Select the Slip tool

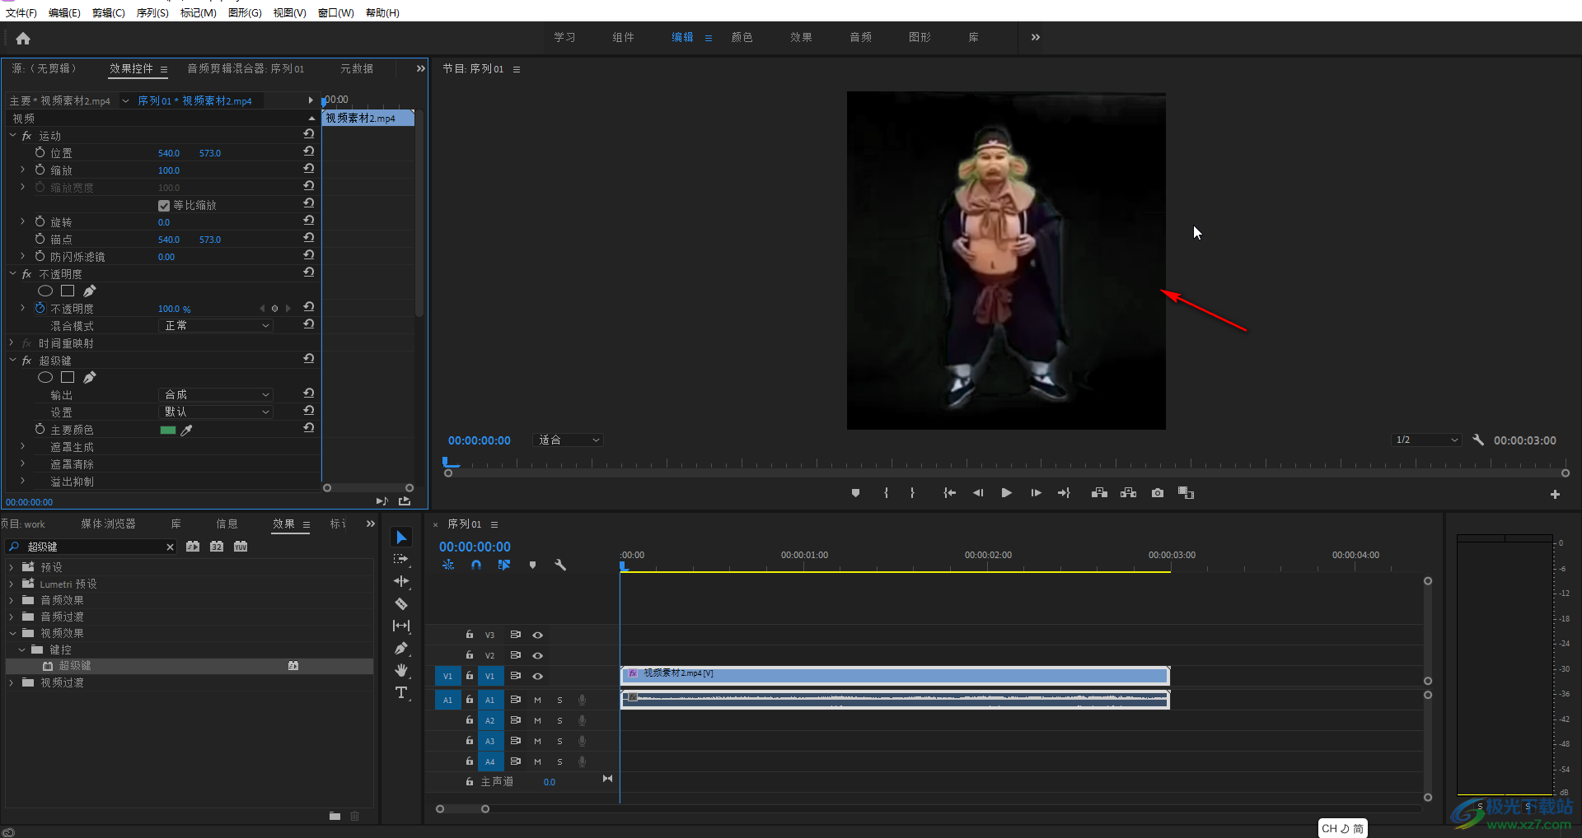click(x=401, y=626)
